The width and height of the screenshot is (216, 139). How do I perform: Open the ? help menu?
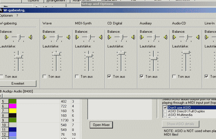point(17,15)
